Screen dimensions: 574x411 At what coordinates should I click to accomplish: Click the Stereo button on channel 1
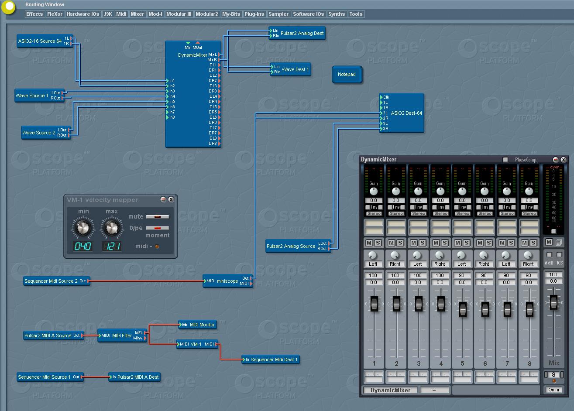click(374, 214)
